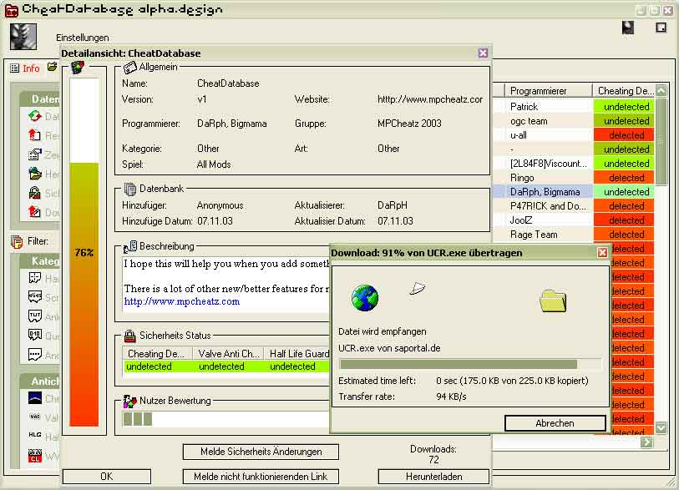Click the padlock icon in left sidebar
The width and height of the screenshot is (679, 490).
(x=34, y=193)
